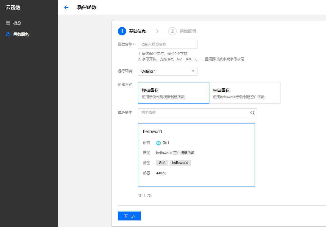Select the 空白函数 creation option
The image size is (326, 227).
coord(245,93)
